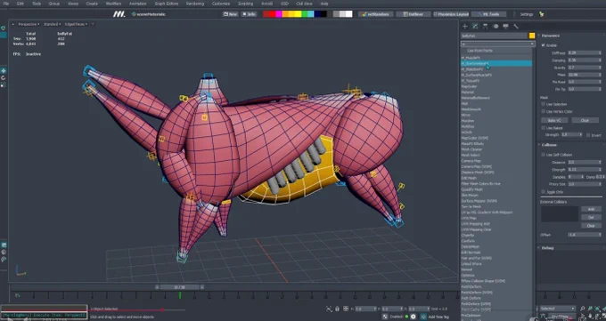Click the Outliner toolbar button
The height and width of the screenshot is (321, 606).
[413, 14]
